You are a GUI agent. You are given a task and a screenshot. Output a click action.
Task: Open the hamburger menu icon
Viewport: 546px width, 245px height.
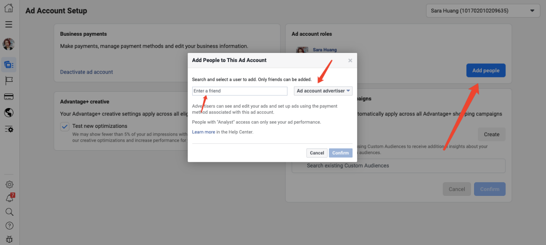point(9,25)
